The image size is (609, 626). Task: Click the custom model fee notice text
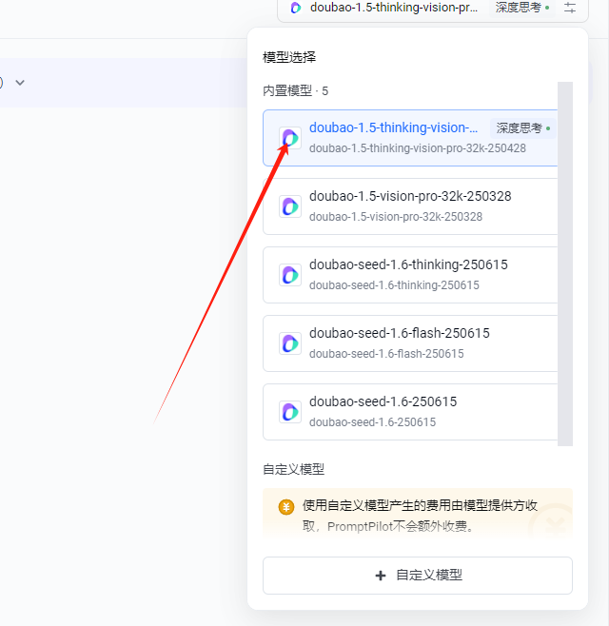click(420, 516)
